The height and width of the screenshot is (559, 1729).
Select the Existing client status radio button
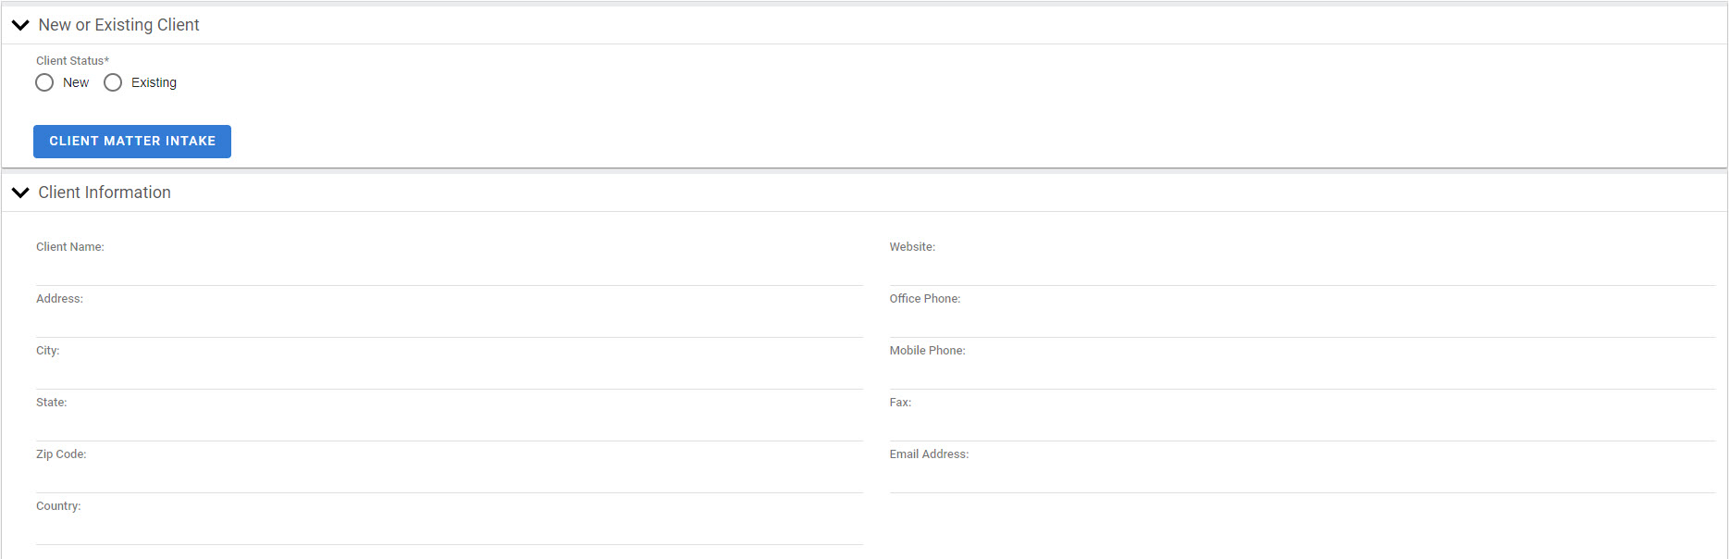tap(113, 82)
